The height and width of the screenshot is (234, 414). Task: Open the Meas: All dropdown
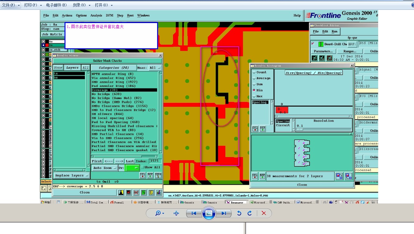click(155, 68)
